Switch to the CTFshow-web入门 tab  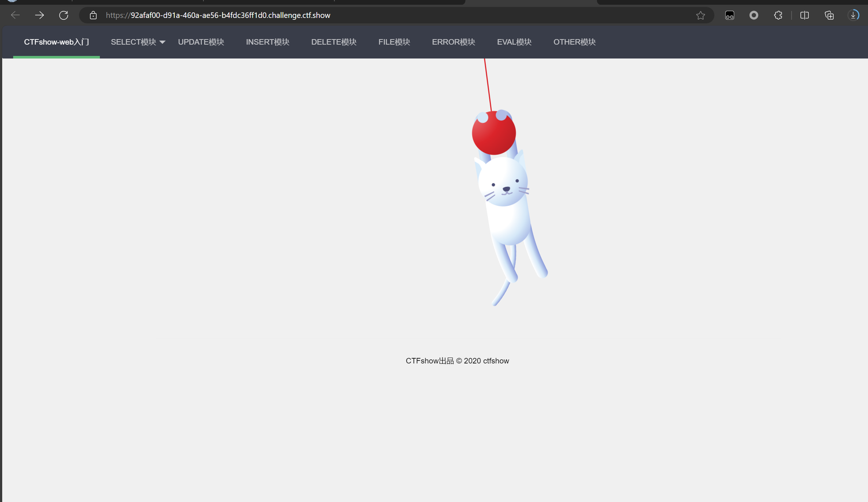56,42
